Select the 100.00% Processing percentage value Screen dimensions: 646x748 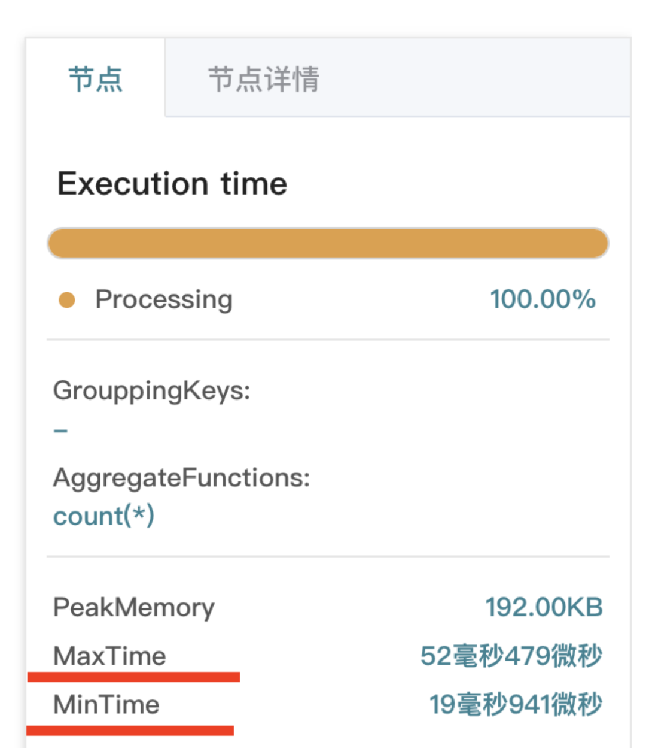click(543, 299)
